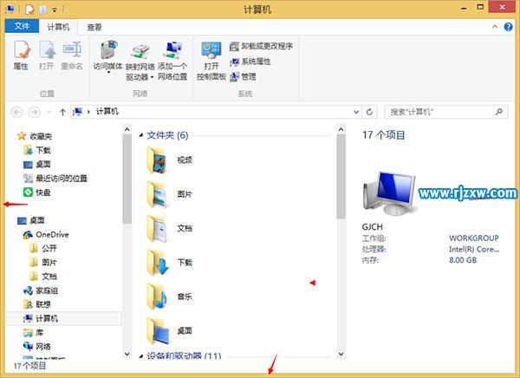520x378 pixels.
Task: Collapse the Folders (文件夹 (6)) group
Action: 141,135
